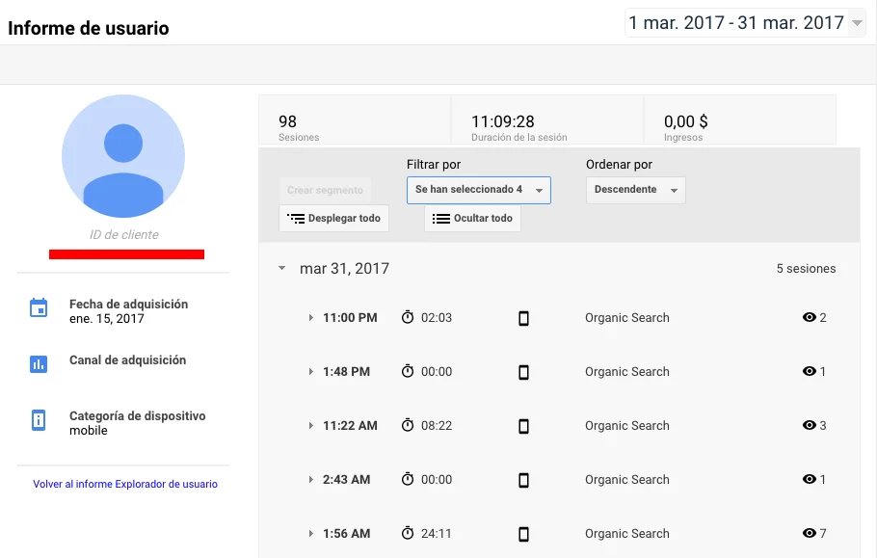877x558 pixels.
Task: Click the stopwatch icon showing 24:11 duration
Action: [x=408, y=534]
